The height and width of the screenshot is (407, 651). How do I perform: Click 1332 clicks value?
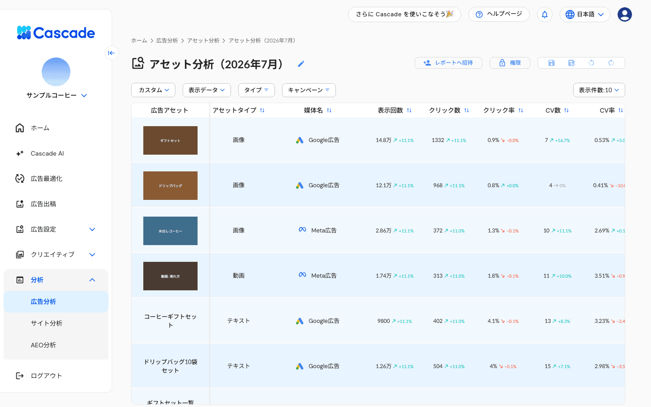(438, 140)
